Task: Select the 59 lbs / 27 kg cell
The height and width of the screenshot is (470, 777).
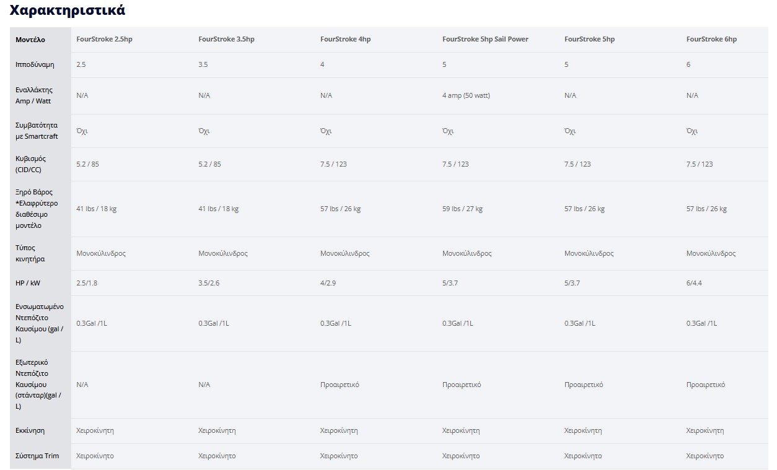Action: (x=462, y=209)
